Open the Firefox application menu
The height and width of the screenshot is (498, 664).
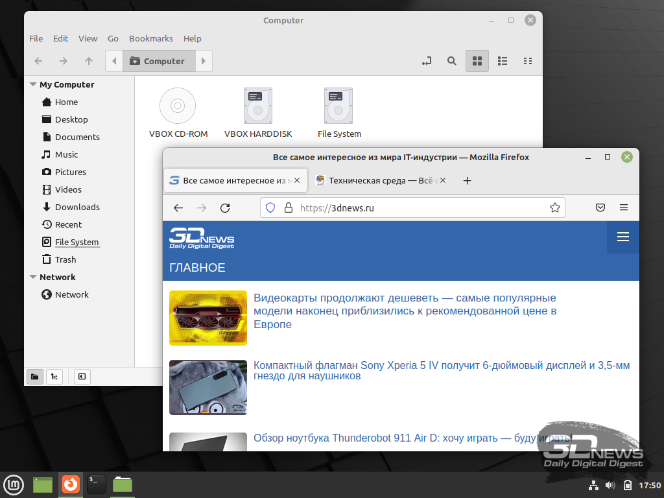click(624, 208)
